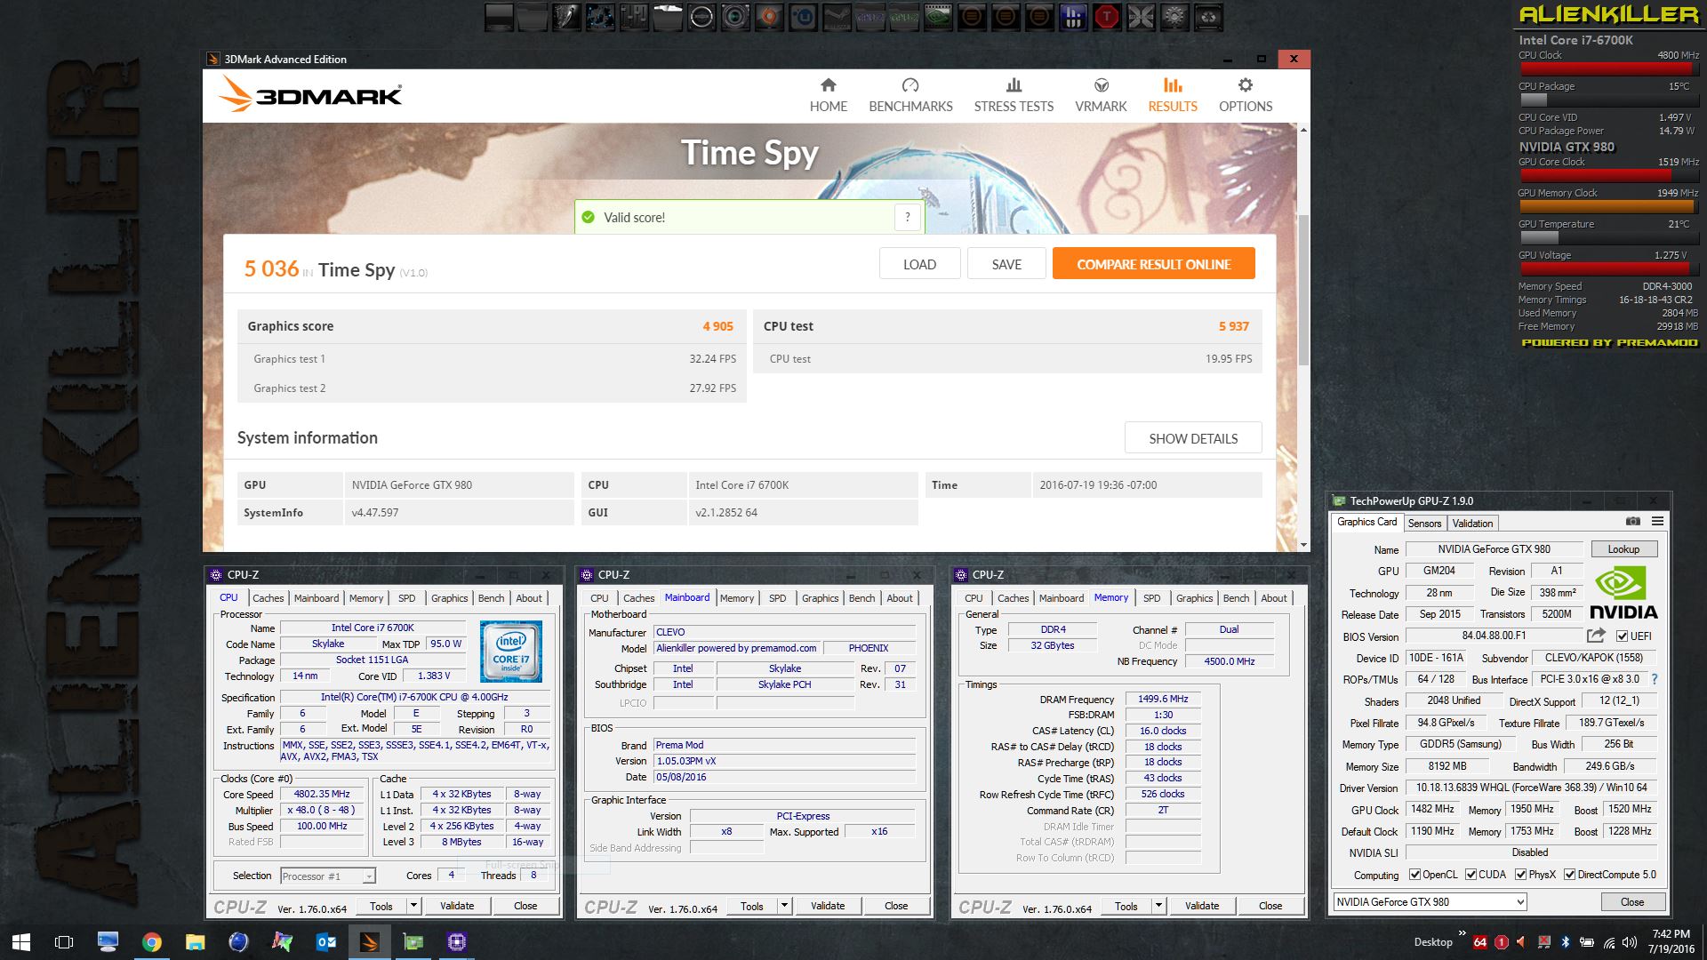1707x960 pixels.
Task: Open the Bench tab in first CPU-Z window
Action: (x=491, y=598)
